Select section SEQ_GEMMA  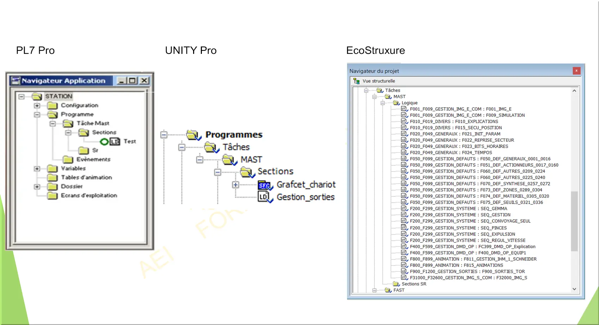coord(458,209)
